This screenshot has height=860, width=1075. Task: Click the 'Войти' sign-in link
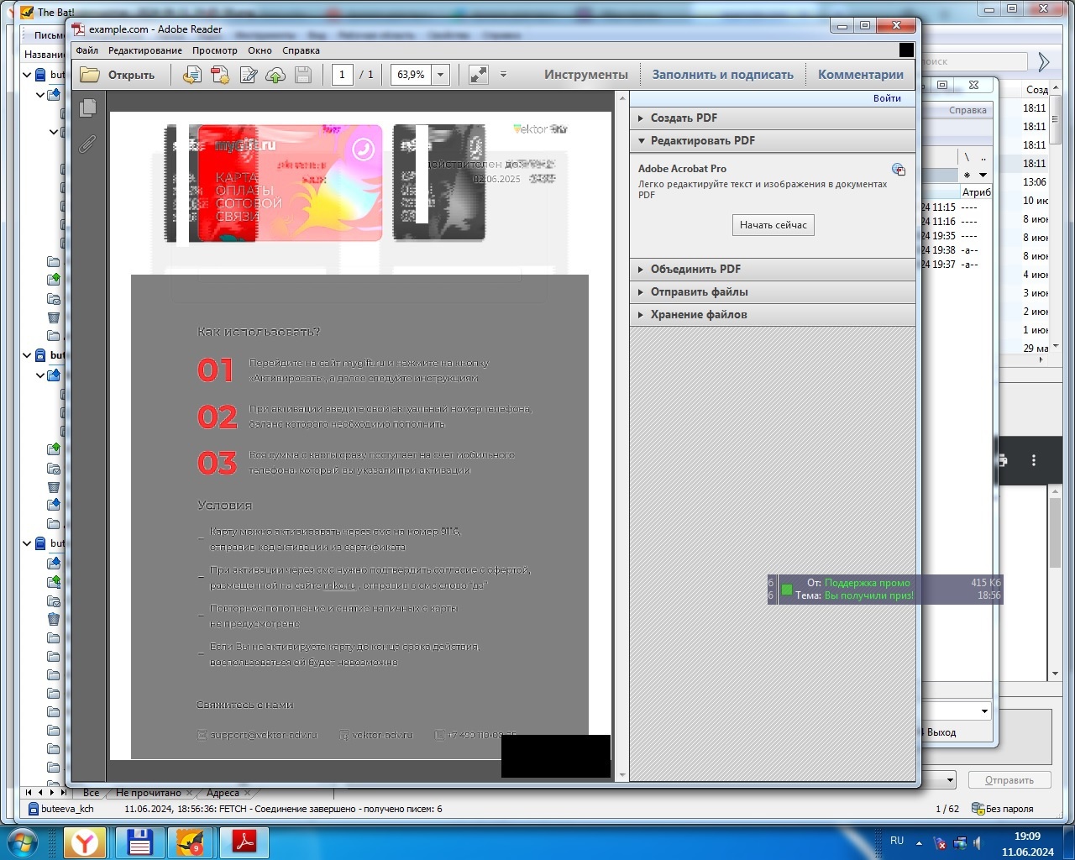tap(886, 98)
